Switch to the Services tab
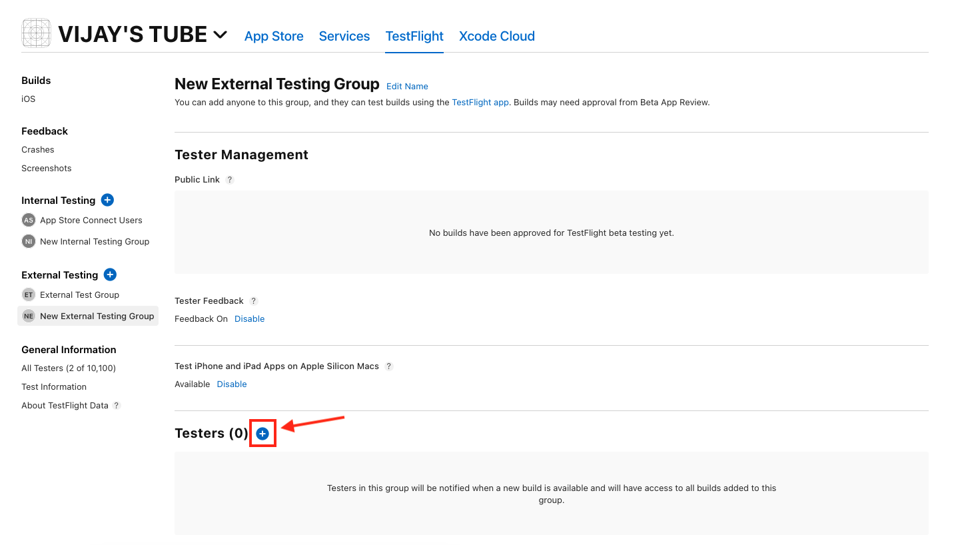 point(344,36)
